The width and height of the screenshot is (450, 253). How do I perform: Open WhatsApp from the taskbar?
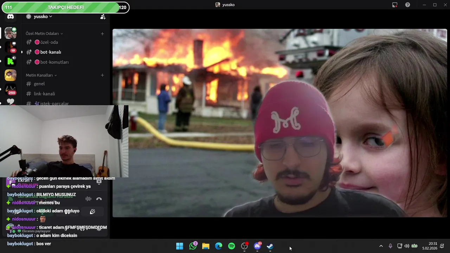[x=193, y=246]
